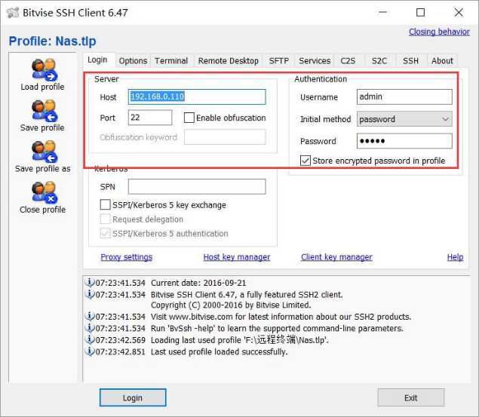Click the Port input field

(x=150, y=118)
